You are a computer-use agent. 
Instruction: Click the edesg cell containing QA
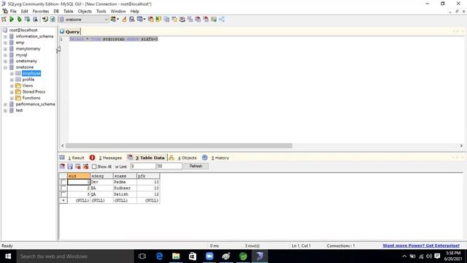coord(101,194)
